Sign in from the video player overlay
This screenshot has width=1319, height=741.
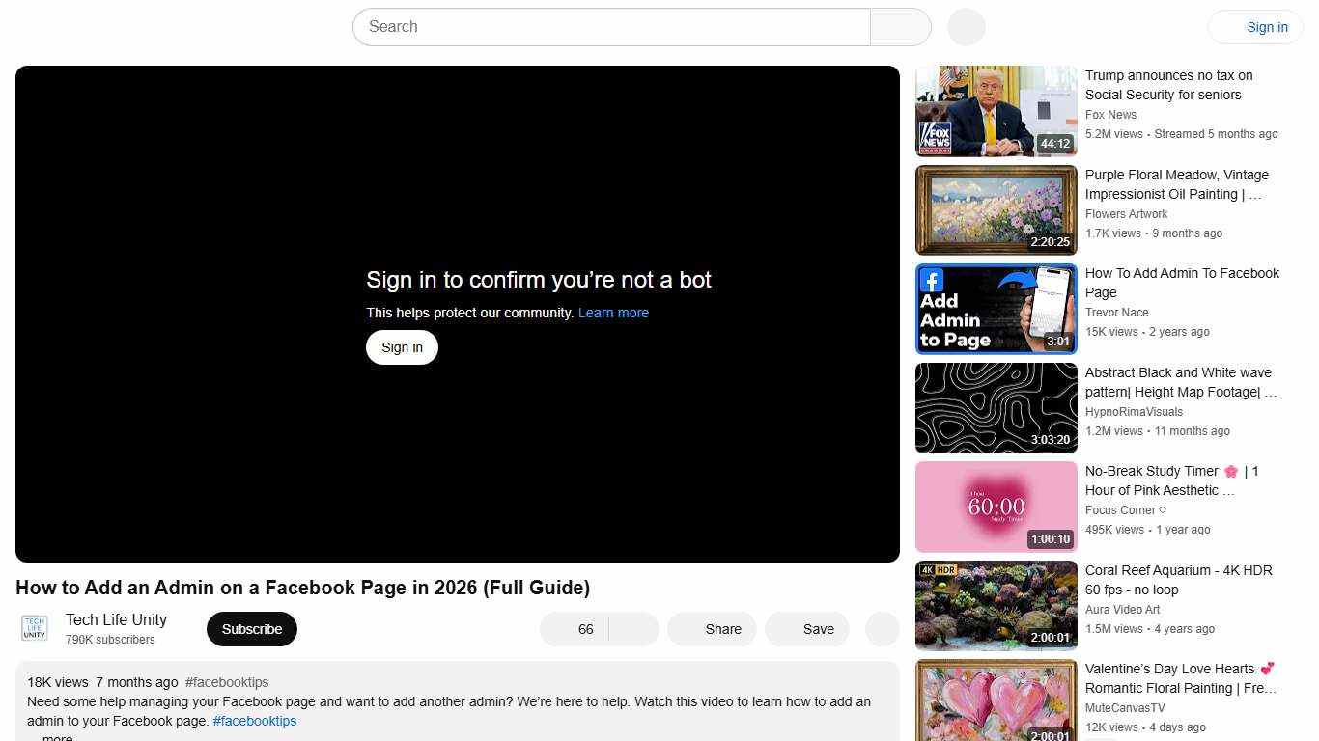pyautogui.click(x=401, y=347)
